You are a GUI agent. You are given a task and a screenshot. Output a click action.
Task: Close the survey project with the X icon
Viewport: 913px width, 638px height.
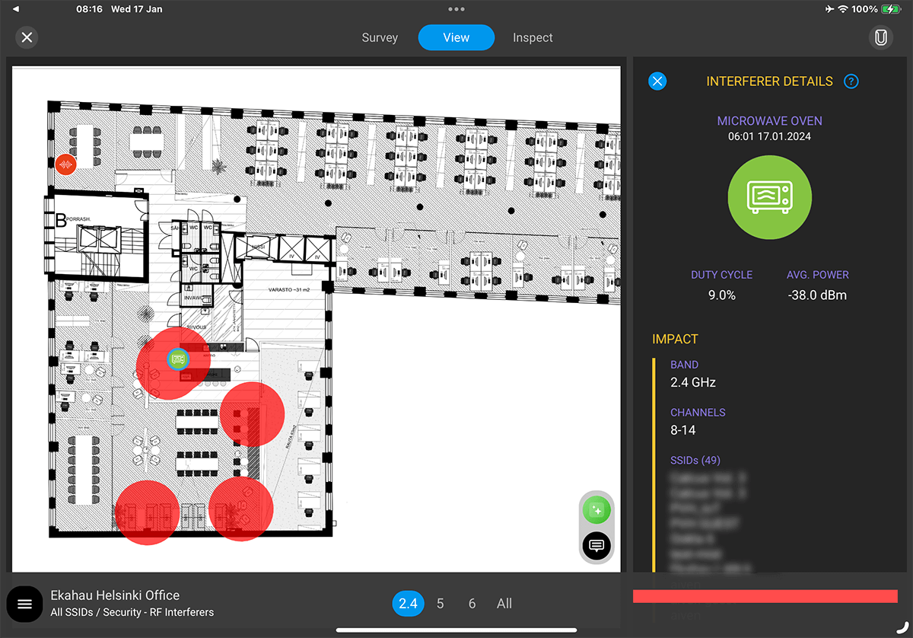[27, 37]
